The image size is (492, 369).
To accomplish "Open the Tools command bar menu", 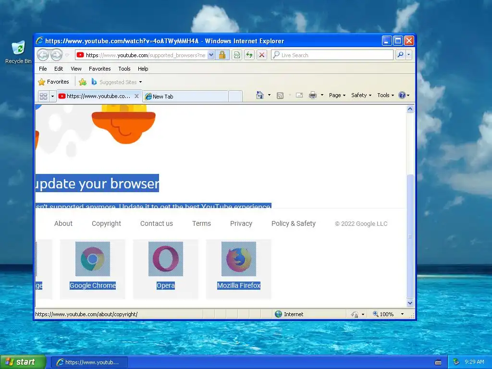I will (385, 95).
